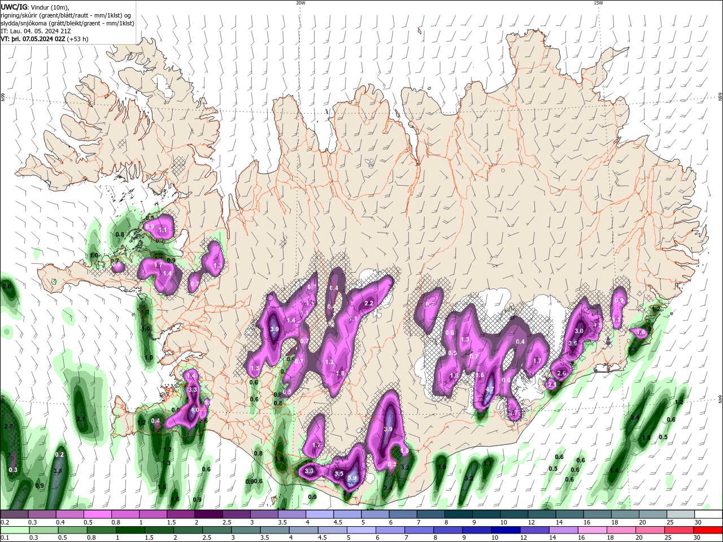The image size is (723, 542).
Task: Click the 3.8 rain value in the southwest ocean
Action: [57, 471]
